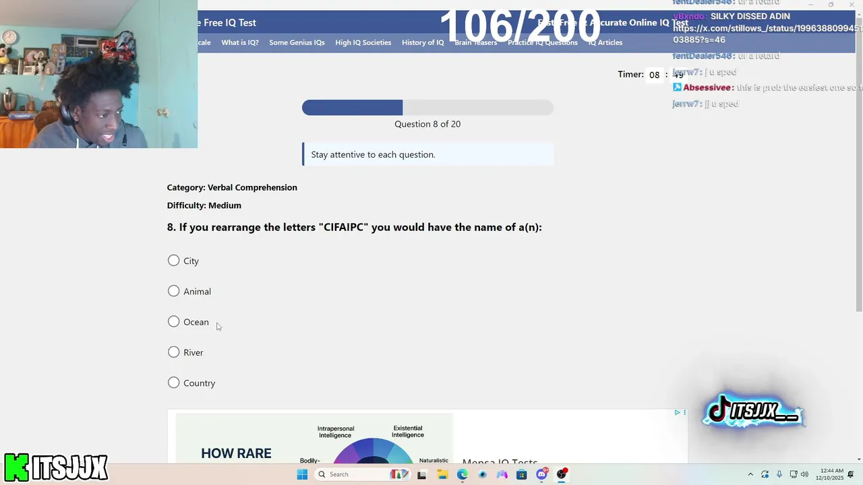
Task: Open Microsoft Store from taskbar
Action: [521, 474]
